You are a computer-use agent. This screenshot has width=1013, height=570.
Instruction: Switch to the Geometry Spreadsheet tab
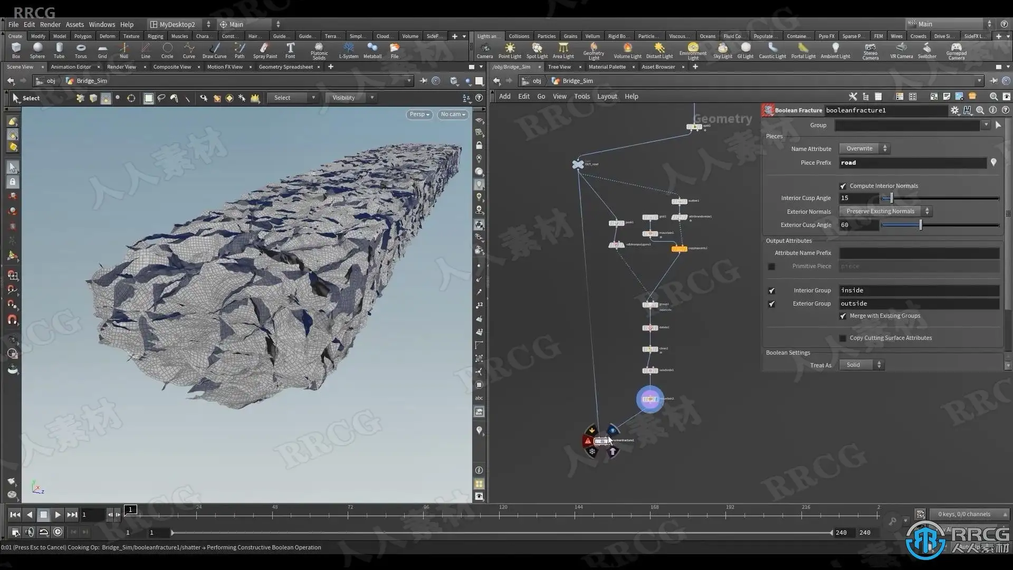285,67
